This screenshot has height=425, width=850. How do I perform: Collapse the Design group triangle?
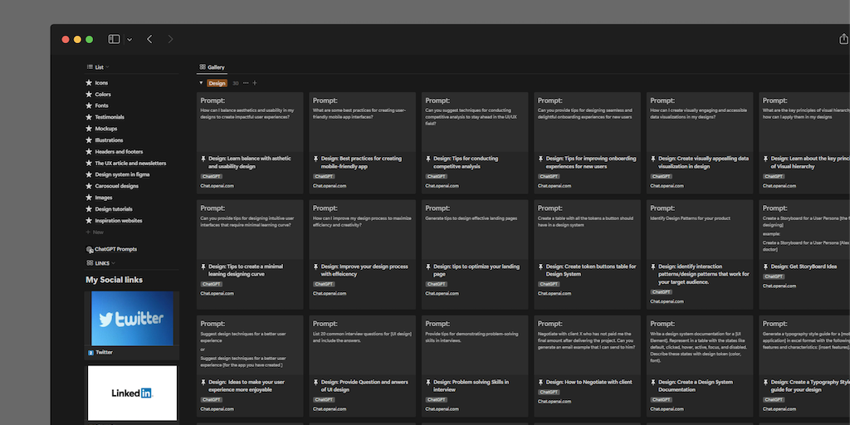coord(201,83)
